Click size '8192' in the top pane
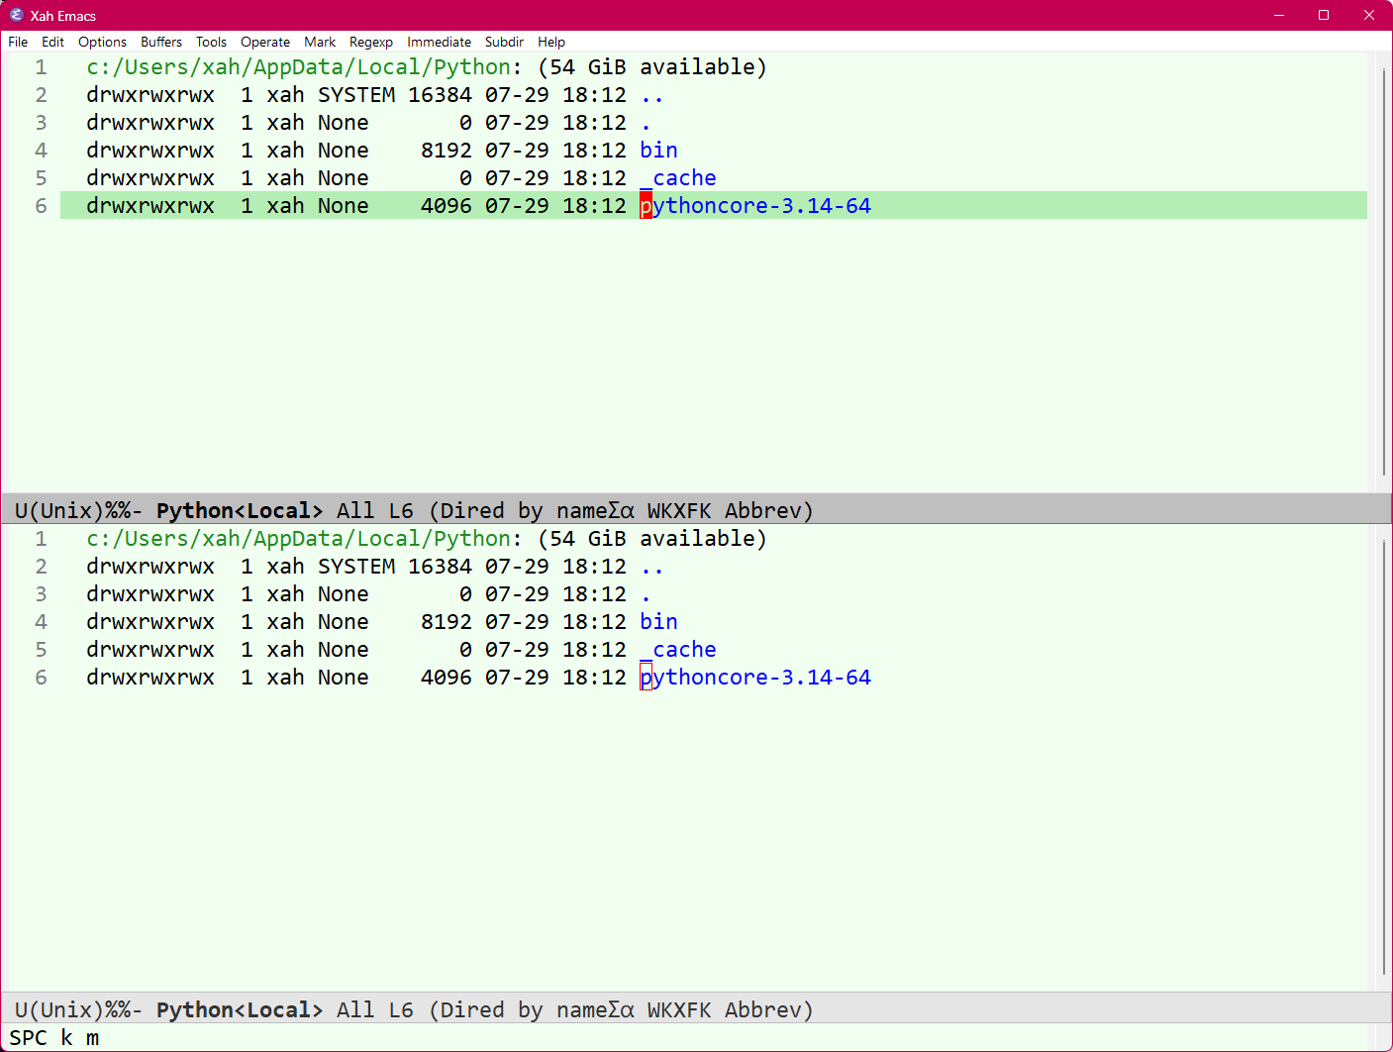Image resolution: width=1393 pixels, height=1052 pixels. click(x=447, y=151)
